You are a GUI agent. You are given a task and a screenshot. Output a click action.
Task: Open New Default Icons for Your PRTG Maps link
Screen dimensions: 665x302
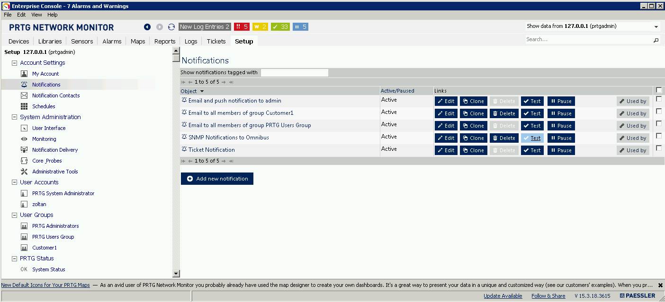[45, 285]
